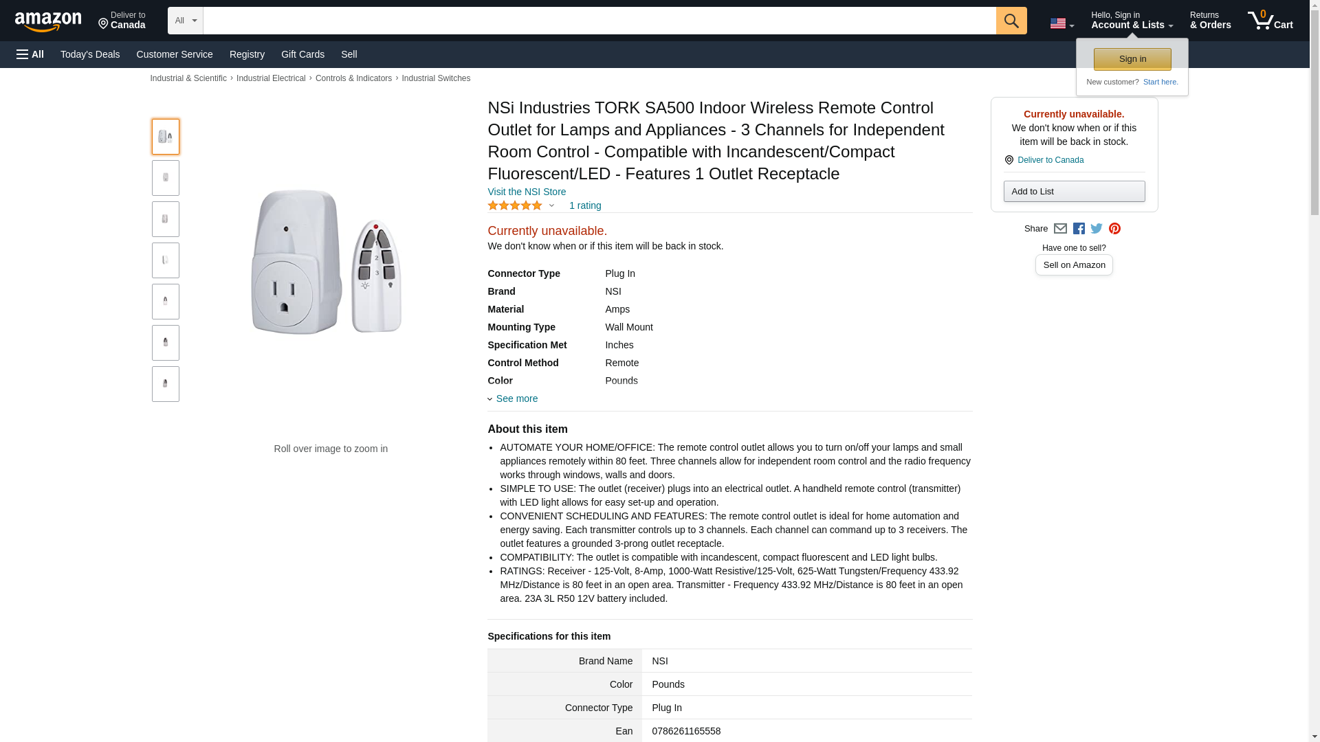The height and width of the screenshot is (742, 1320).
Task: Share the product on Facebook
Action: (1079, 229)
